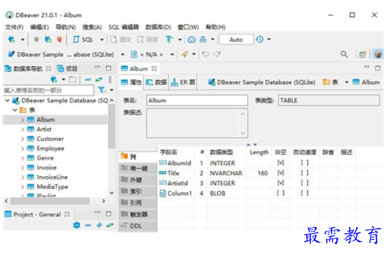Click the 表描述 scrollbar down arrow
Viewport: 387px width, 257px height.
(243, 133)
